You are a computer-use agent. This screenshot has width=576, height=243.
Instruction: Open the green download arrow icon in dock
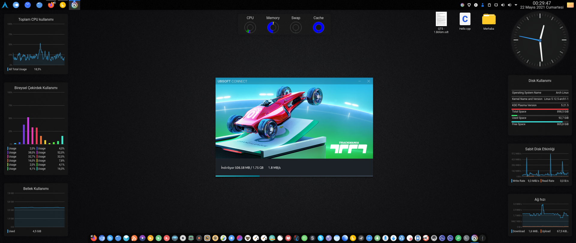click(x=377, y=238)
